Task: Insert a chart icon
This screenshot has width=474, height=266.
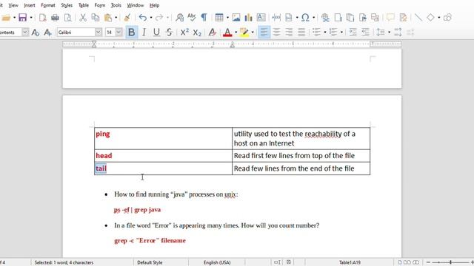Action: [249, 18]
